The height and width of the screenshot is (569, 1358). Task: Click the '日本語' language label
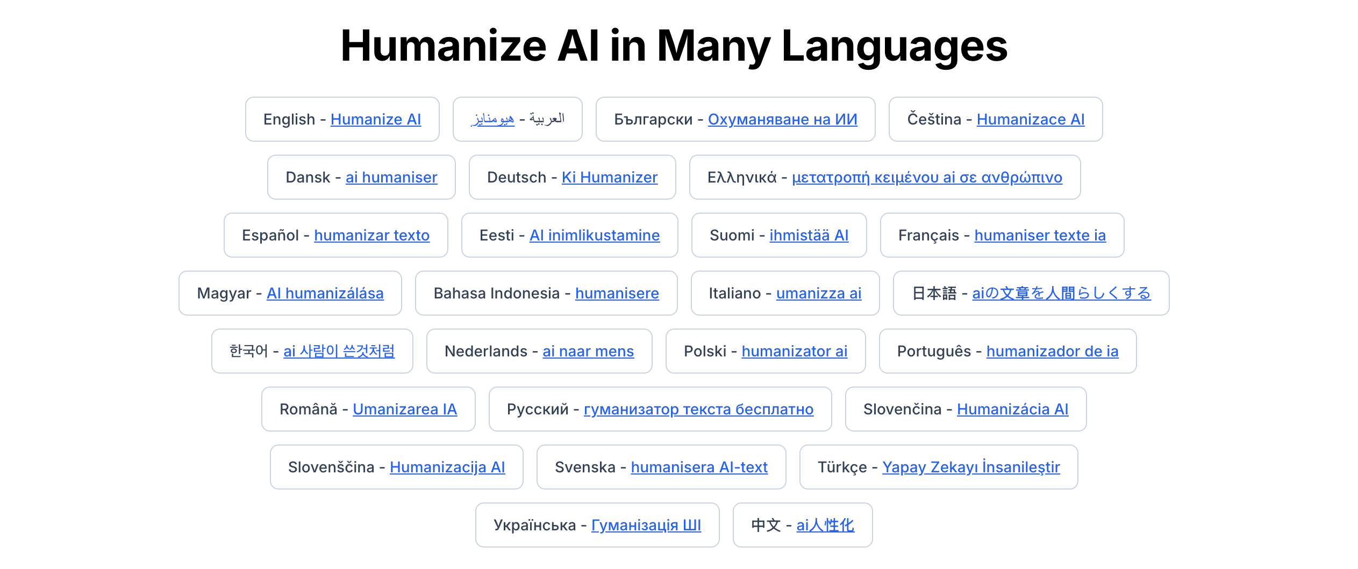pyautogui.click(x=934, y=293)
